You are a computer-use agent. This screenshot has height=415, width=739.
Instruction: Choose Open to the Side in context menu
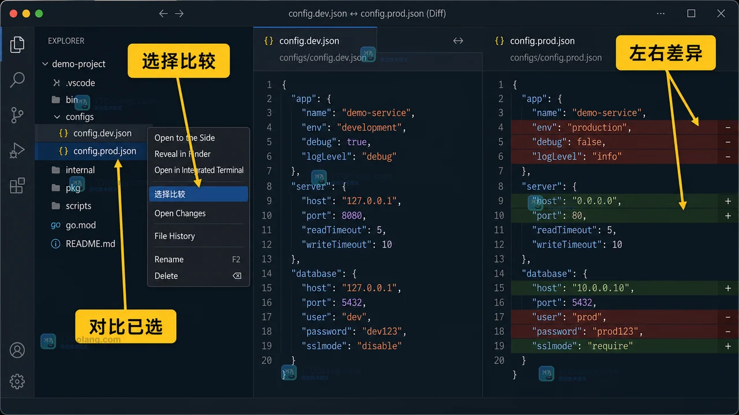[199, 138]
